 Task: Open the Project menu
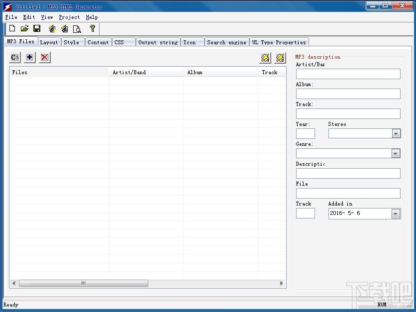pos(69,17)
